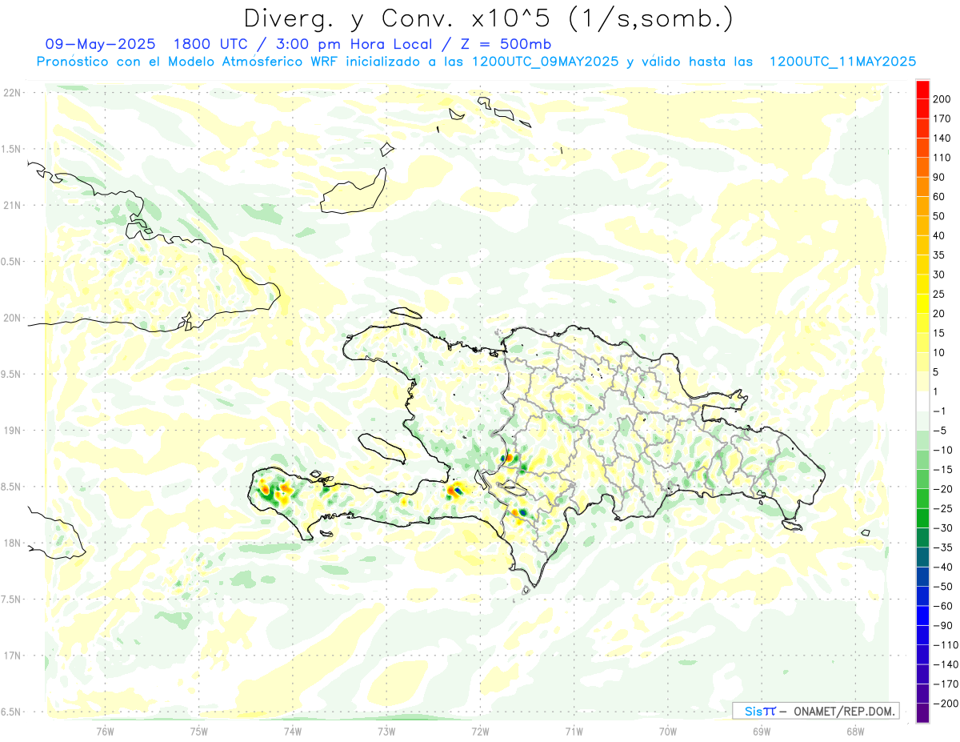This screenshot has height=742, width=960.
Task: Click the 'ONAMET/REP.DOM.' credit label
Action: [x=842, y=711]
